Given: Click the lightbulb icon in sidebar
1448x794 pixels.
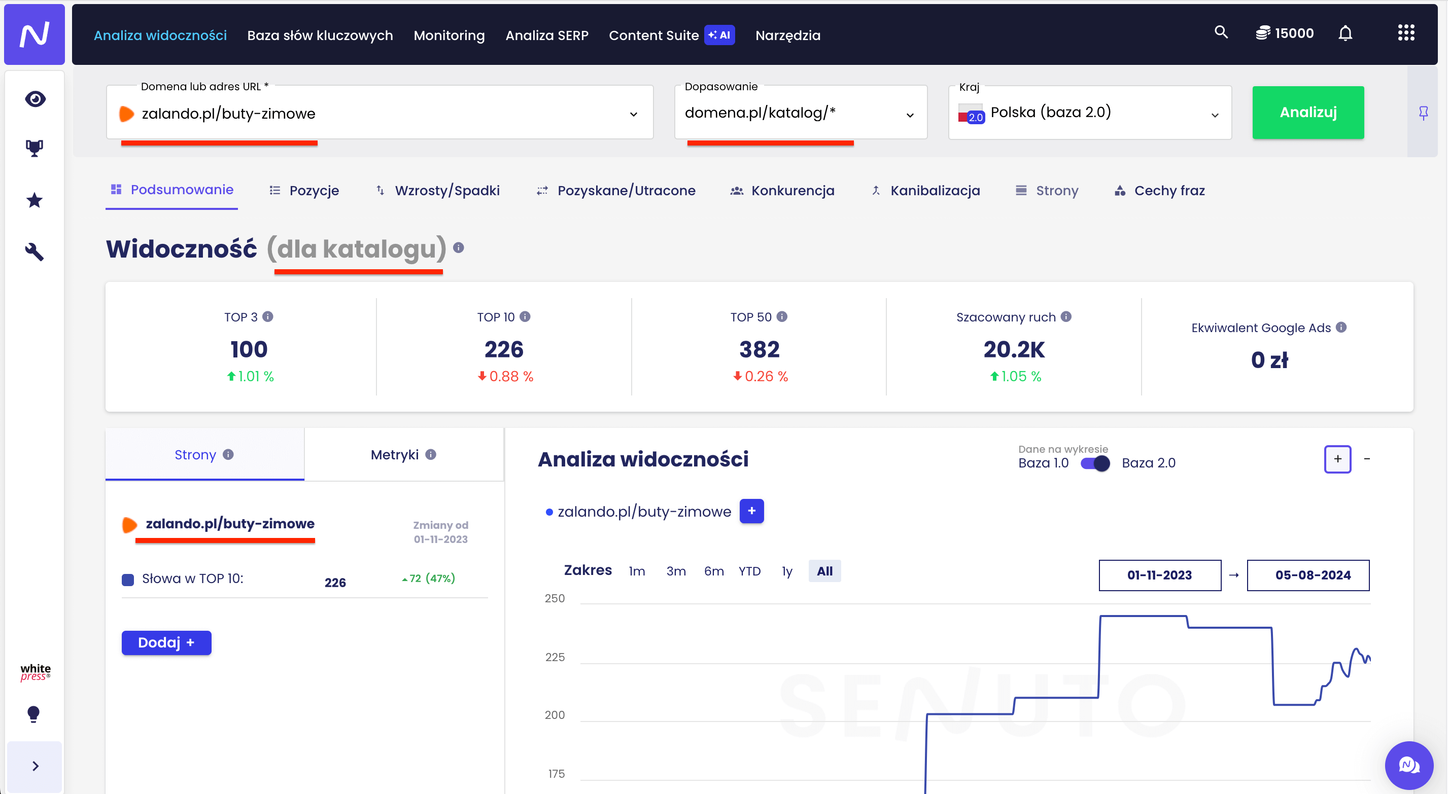Looking at the screenshot, I should click(x=33, y=714).
